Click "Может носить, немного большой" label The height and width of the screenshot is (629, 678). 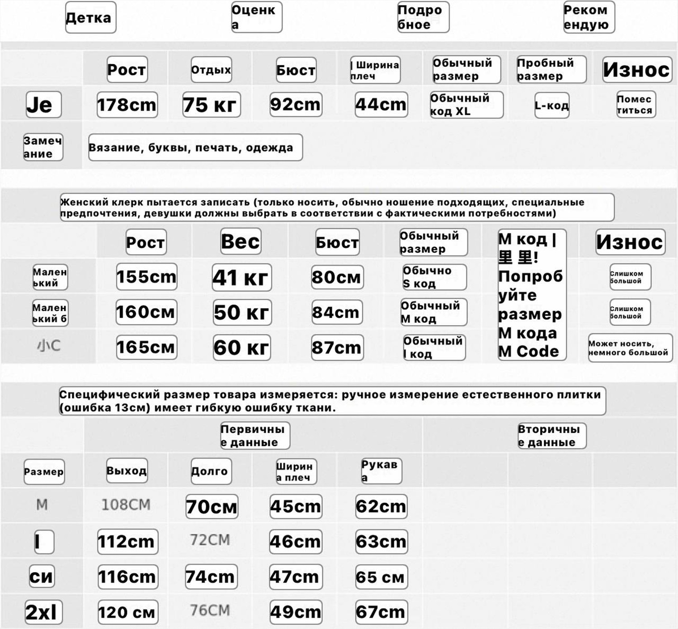[x=630, y=348]
